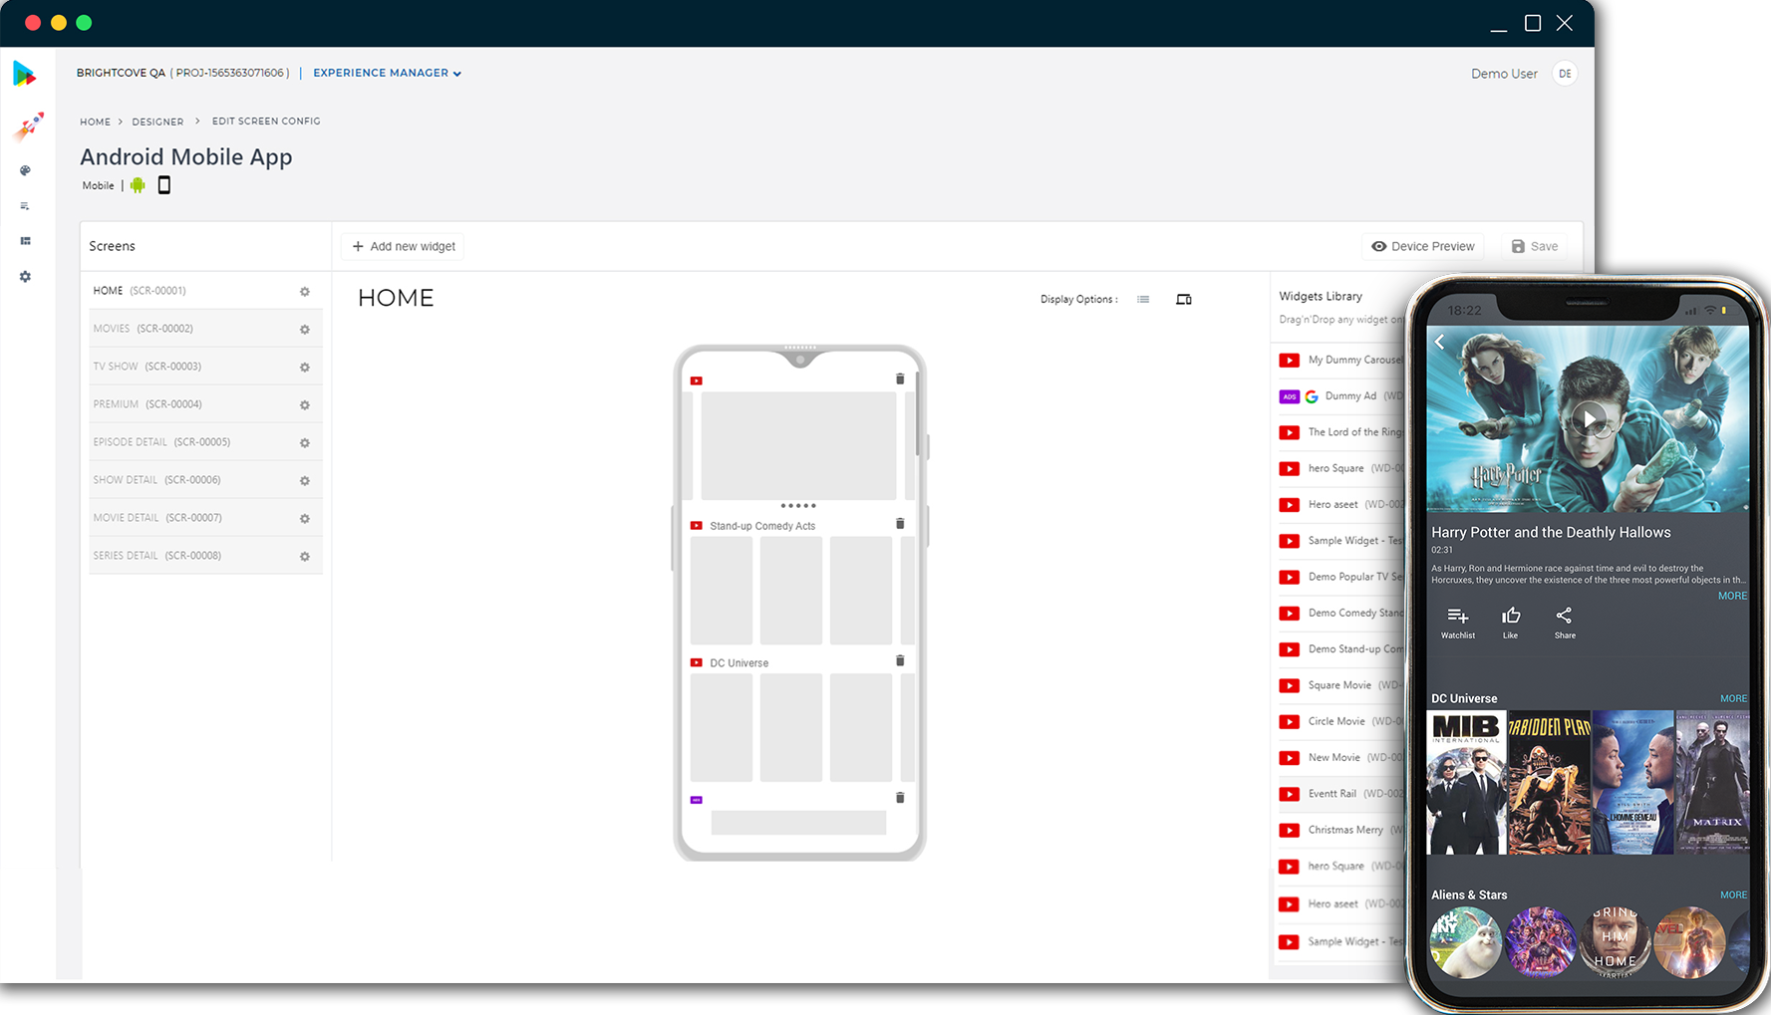Select TV SHOW (SCR-00003) screen
The width and height of the screenshot is (1771, 1015).
coord(204,367)
